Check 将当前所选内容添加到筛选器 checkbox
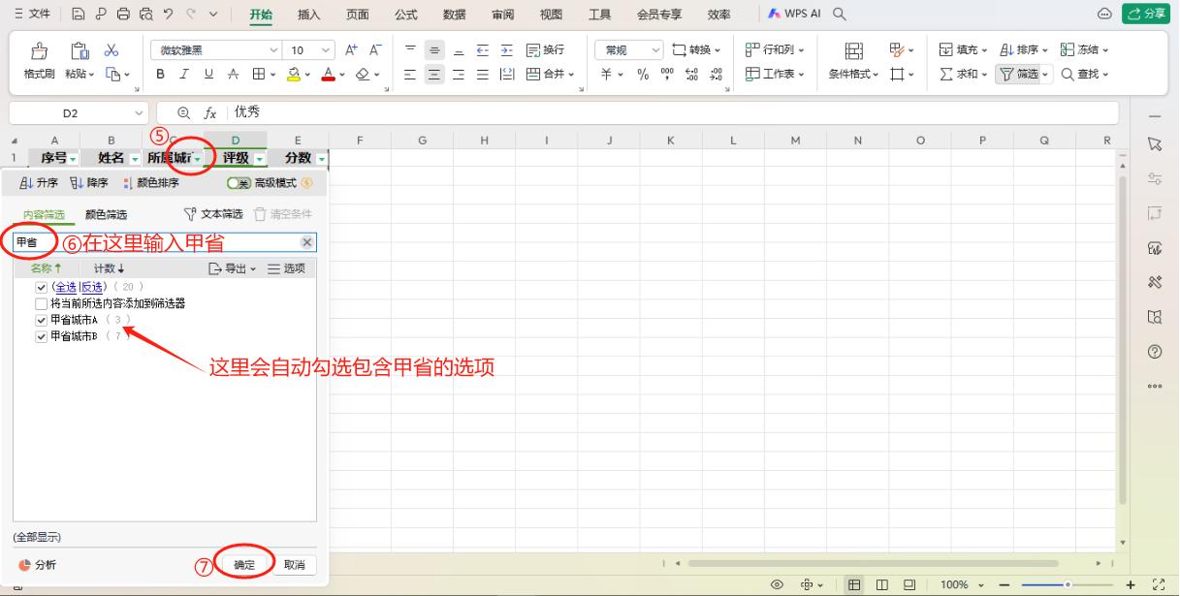Viewport: 1180px width, 596px height. click(41, 303)
